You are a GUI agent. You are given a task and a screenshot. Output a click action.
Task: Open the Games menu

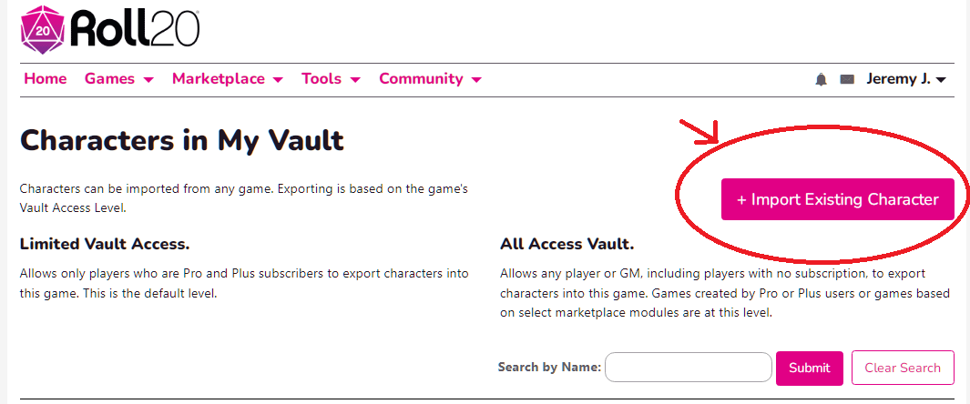(x=109, y=79)
